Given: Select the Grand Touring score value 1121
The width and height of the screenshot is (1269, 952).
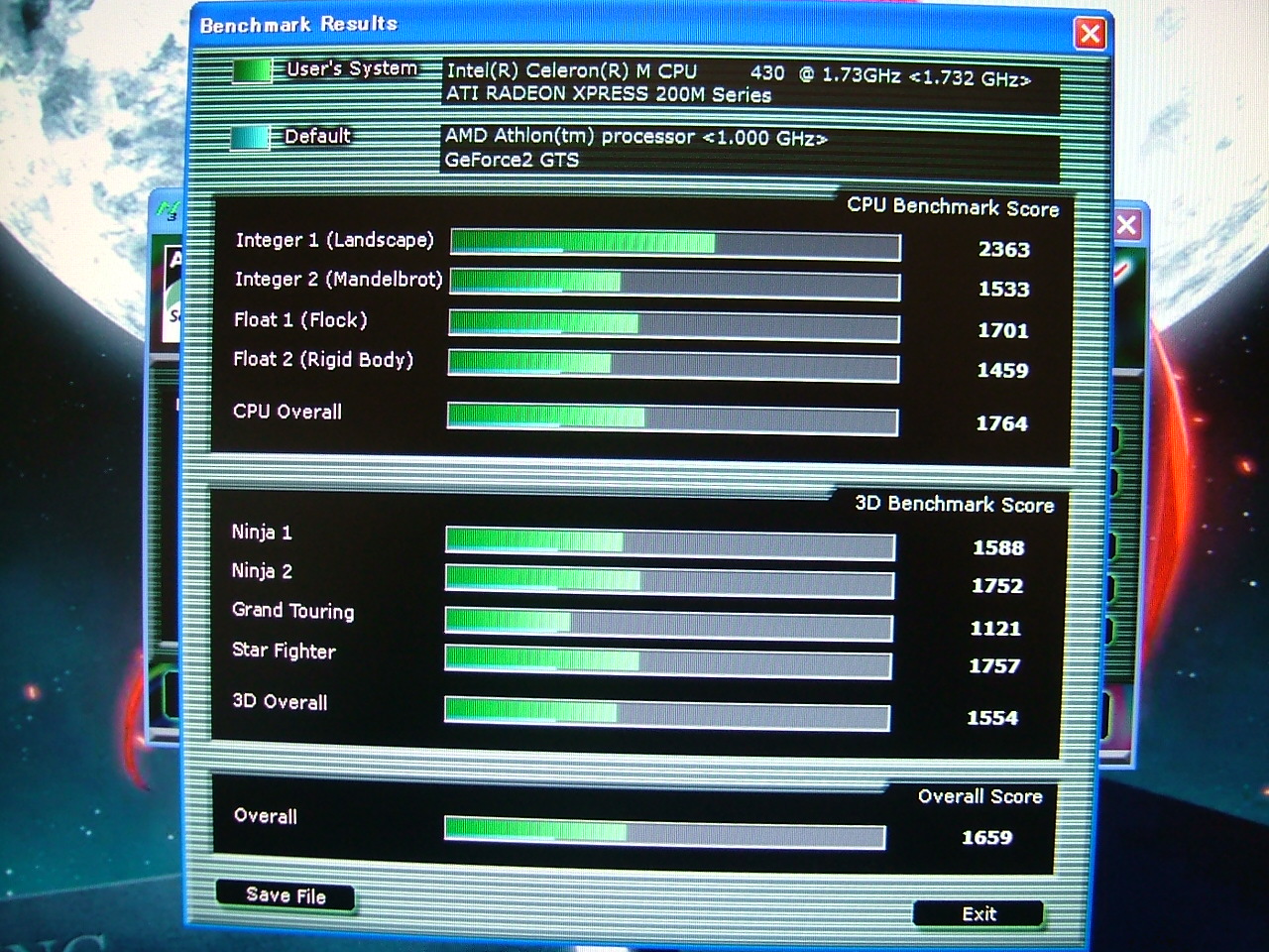Looking at the screenshot, I should click(x=995, y=628).
